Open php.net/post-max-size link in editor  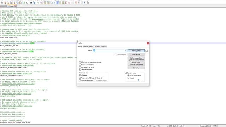[16, 35]
